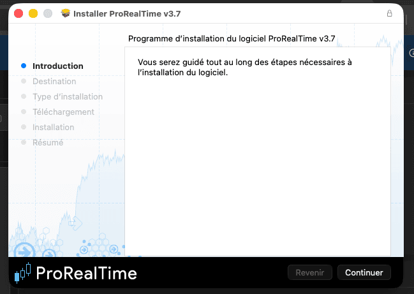Screen dimensions: 414x294
Task: Click the grey bullet beside Résumé
Action: tap(24, 142)
